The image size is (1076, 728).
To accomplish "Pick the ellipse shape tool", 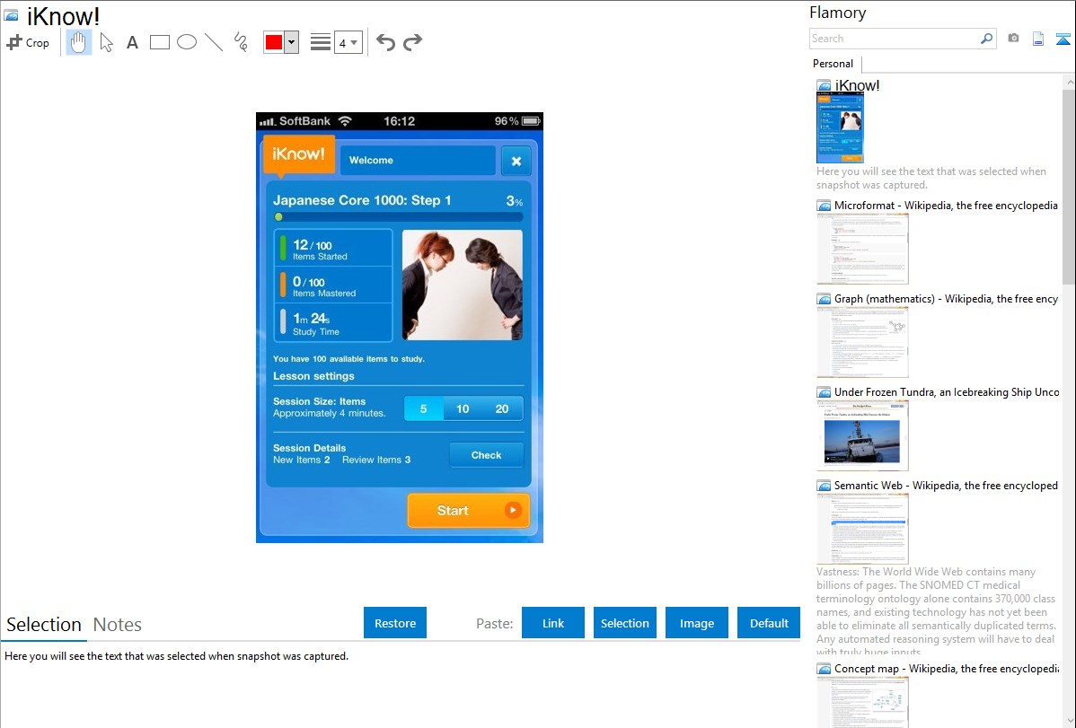I will click(187, 42).
